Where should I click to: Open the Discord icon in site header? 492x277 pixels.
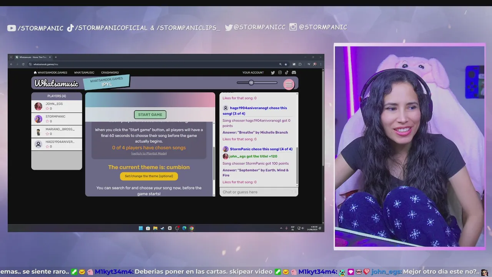[294, 72]
